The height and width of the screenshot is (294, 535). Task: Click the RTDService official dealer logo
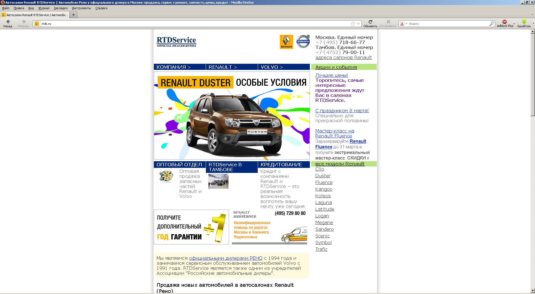point(176,42)
